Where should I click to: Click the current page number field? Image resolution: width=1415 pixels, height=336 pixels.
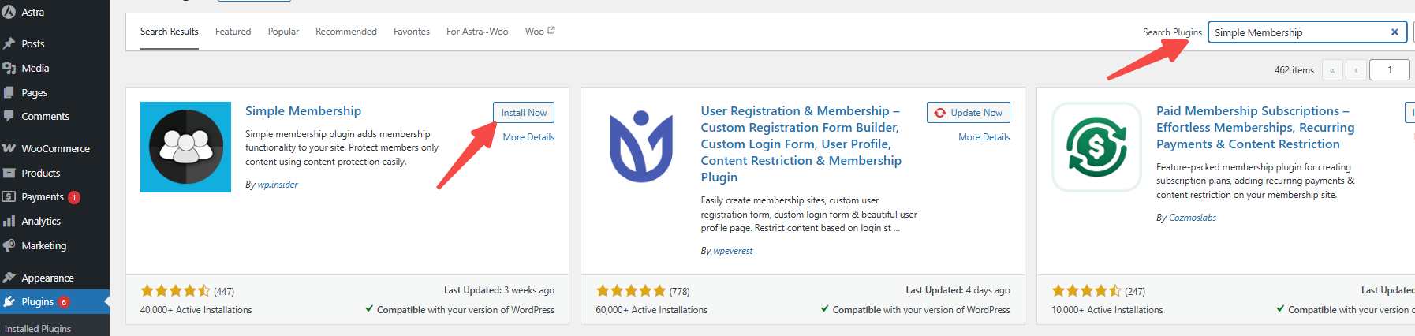pyautogui.click(x=1390, y=70)
